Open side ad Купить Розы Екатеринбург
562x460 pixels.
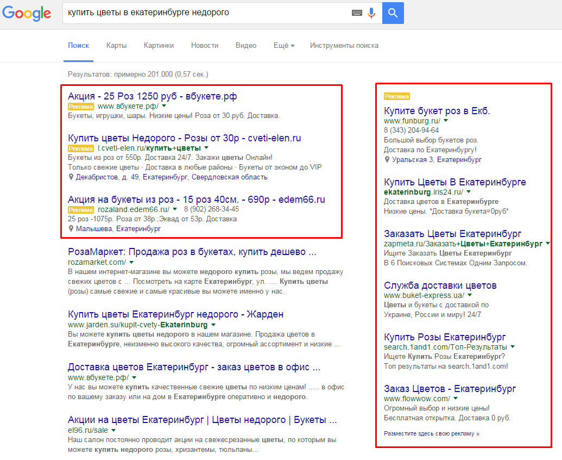445,337
